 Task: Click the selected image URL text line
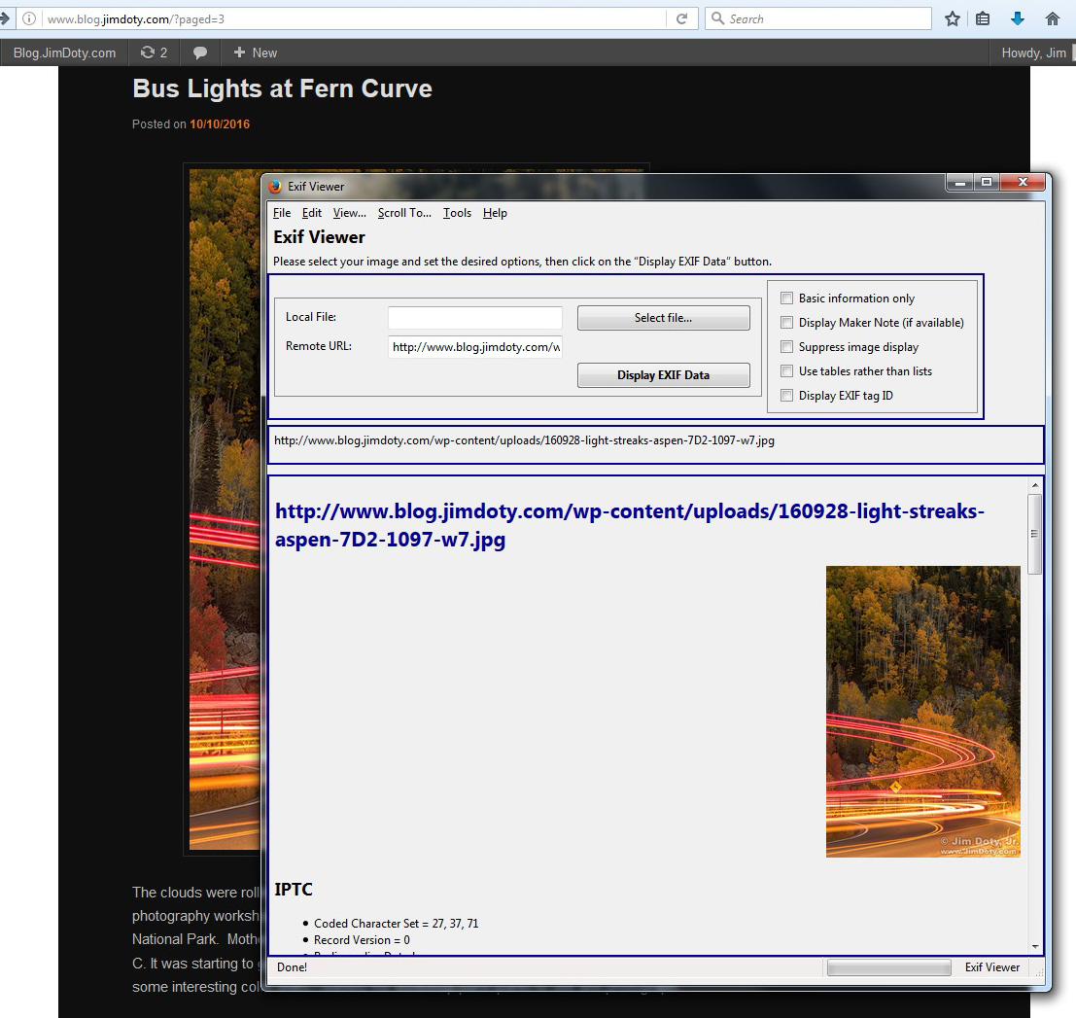point(524,440)
